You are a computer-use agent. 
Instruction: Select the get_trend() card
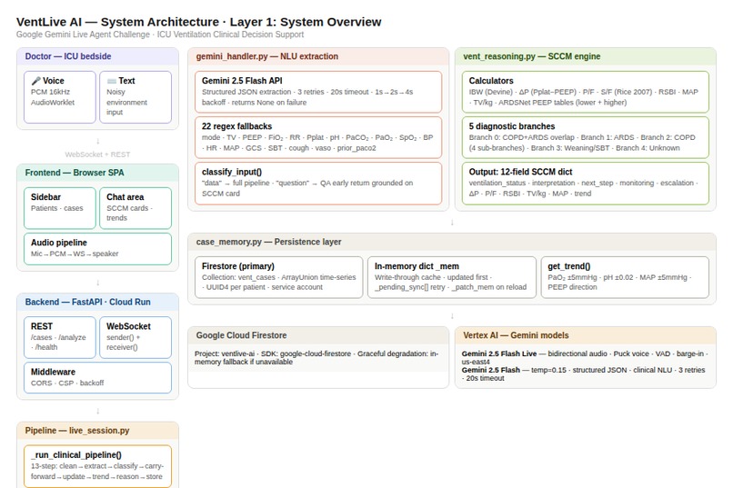point(625,277)
